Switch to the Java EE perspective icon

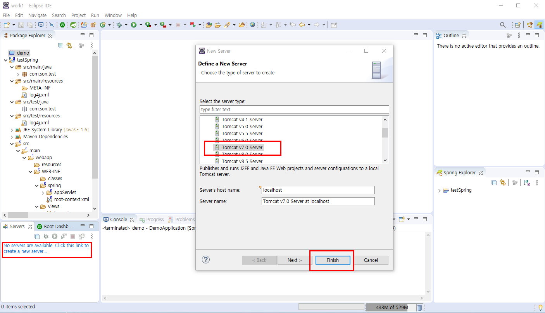click(530, 25)
